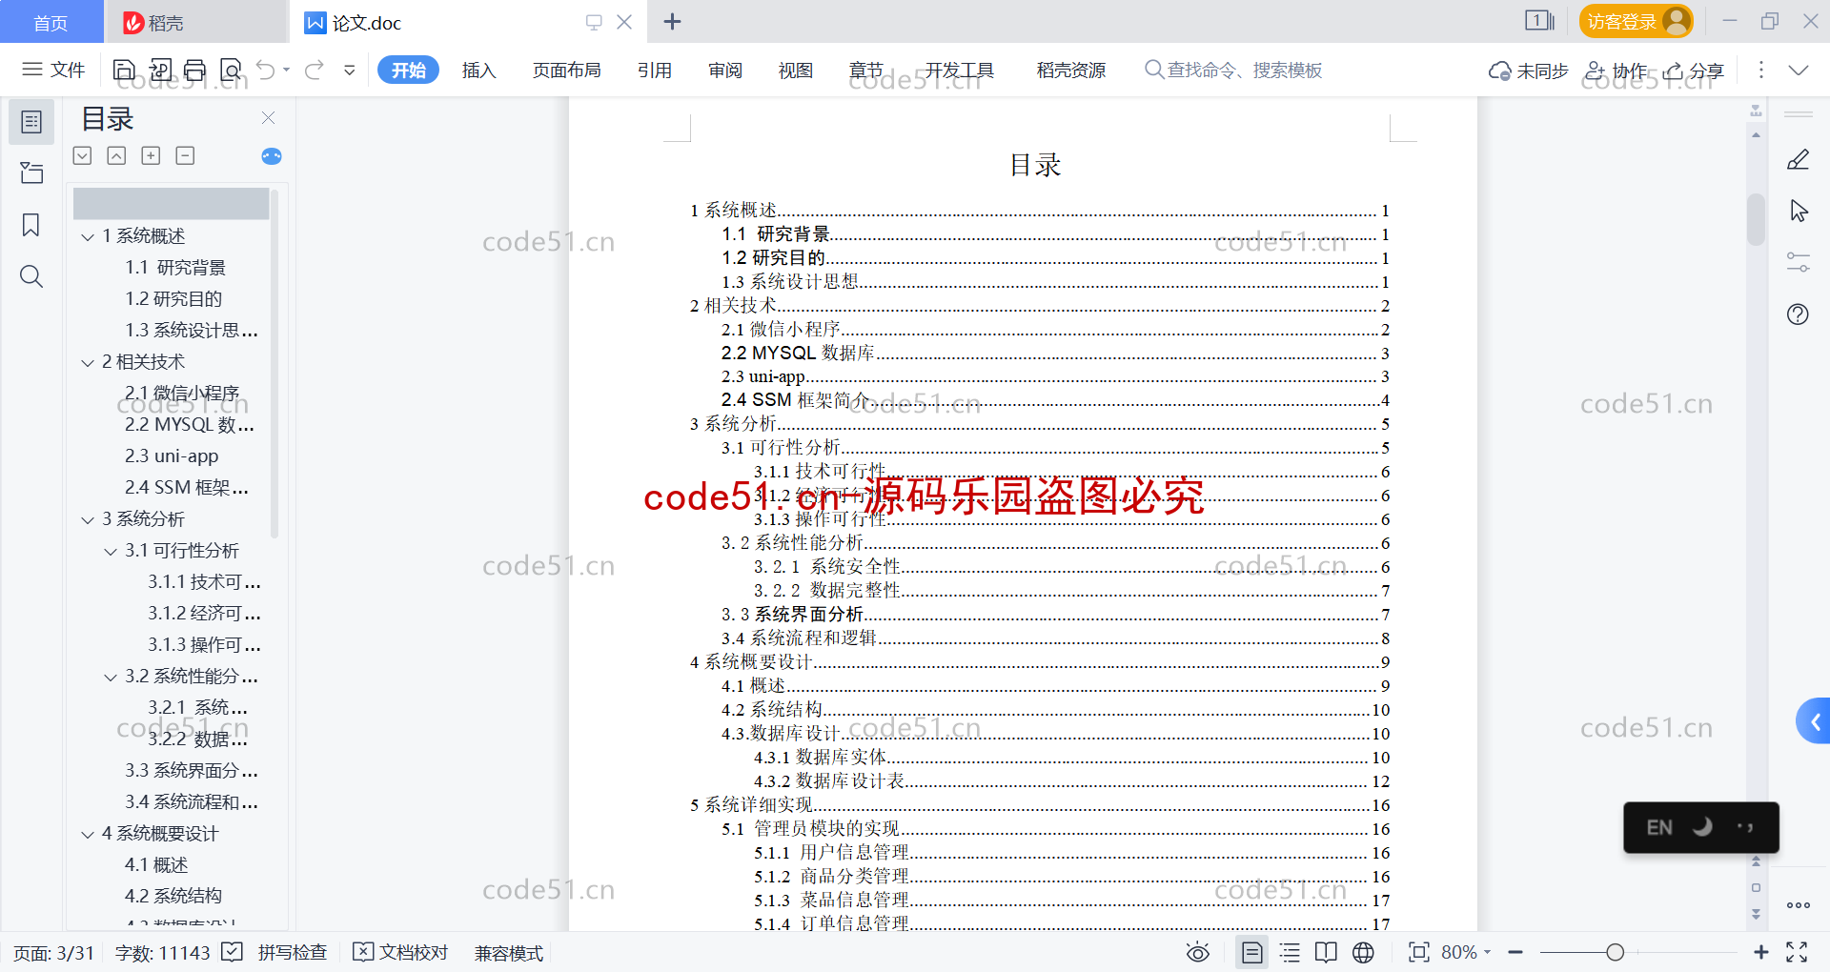Click the 分享 share button
This screenshot has width=1830, height=972.
tap(1694, 71)
